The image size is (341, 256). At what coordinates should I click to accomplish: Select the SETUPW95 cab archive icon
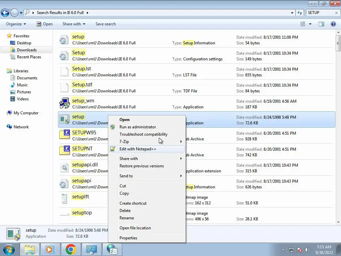(64, 134)
